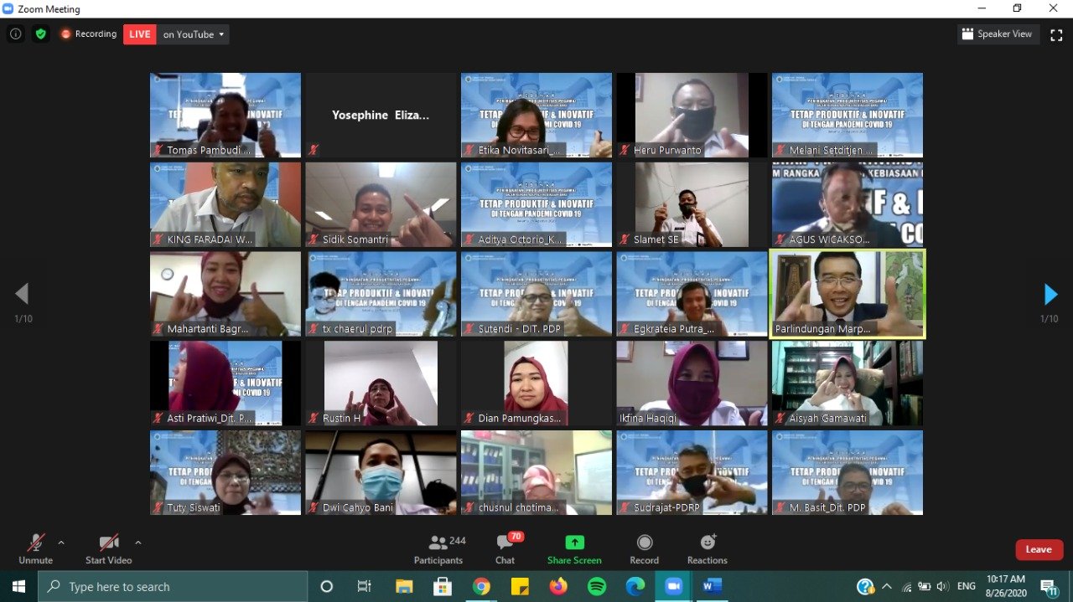
Task: Open the Participants panel
Action: pyautogui.click(x=438, y=548)
